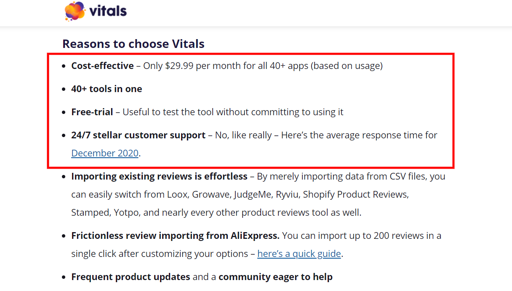Click the "Reasons to choose Vitals" heading
This screenshot has height=291, width=512.
tap(133, 44)
